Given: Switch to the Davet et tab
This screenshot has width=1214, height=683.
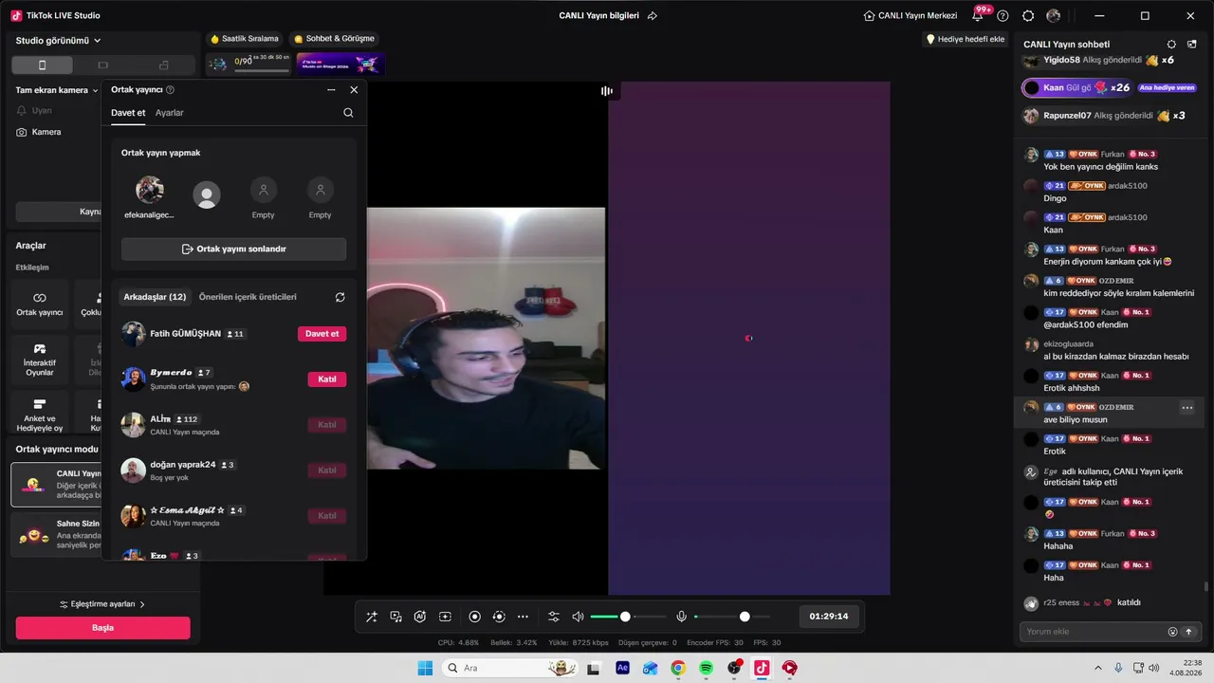Looking at the screenshot, I should click(x=128, y=113).
